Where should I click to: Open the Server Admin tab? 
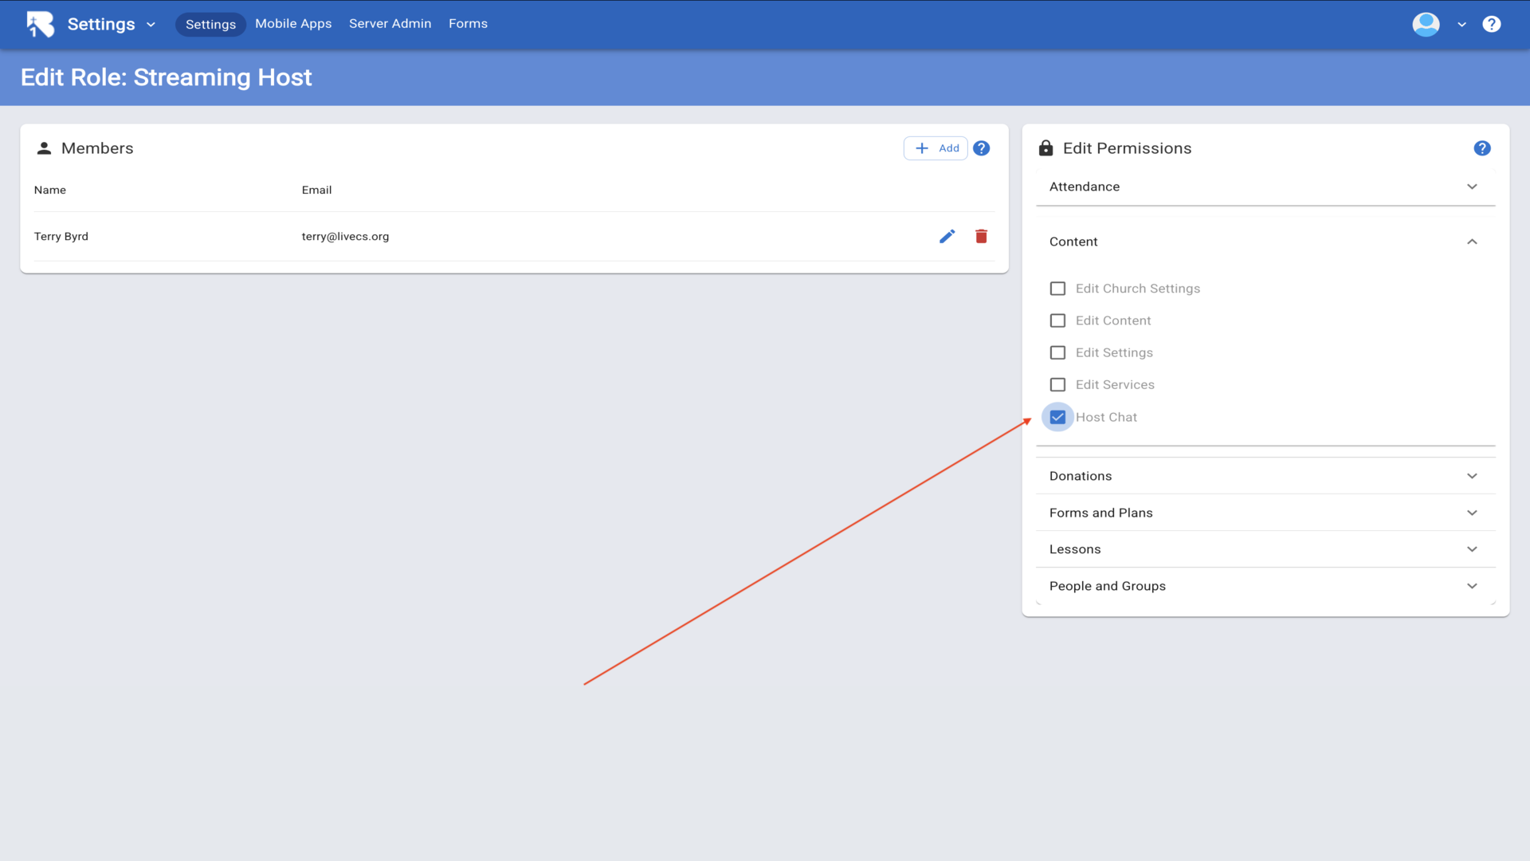tap(390, 24)
